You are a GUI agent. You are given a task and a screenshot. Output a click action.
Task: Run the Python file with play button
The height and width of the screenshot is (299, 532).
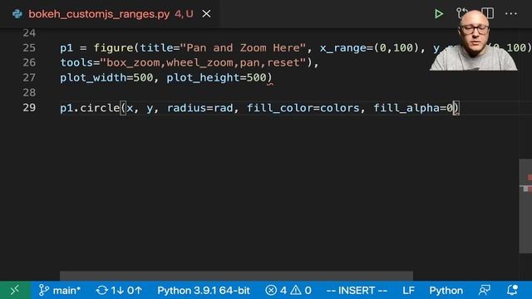(439, 14)
